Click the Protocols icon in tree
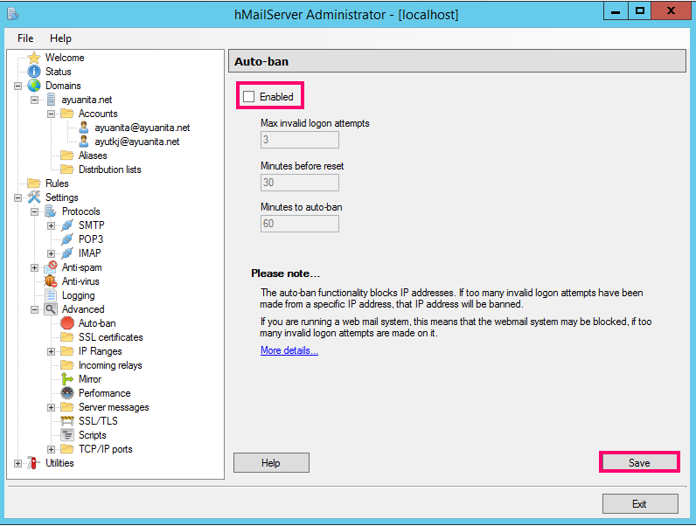Viewport: 696px width, 526px height. [x=51, y=211]
